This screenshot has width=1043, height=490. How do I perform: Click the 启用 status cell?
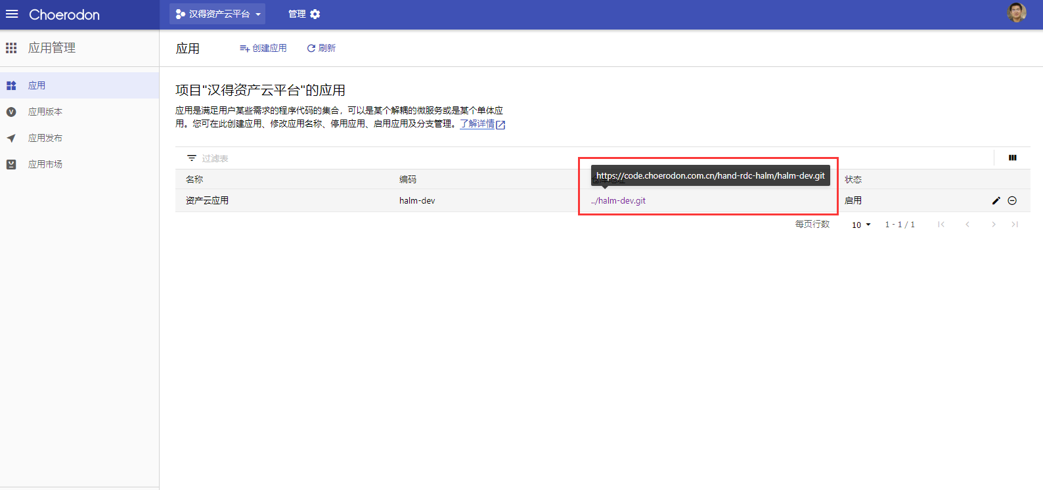pos(853,200)
